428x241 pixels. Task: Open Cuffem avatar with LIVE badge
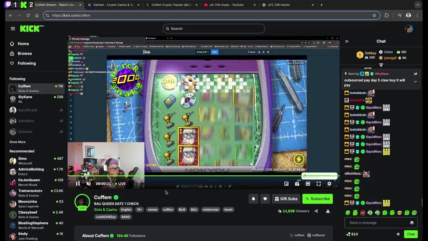tap(82, 202)
